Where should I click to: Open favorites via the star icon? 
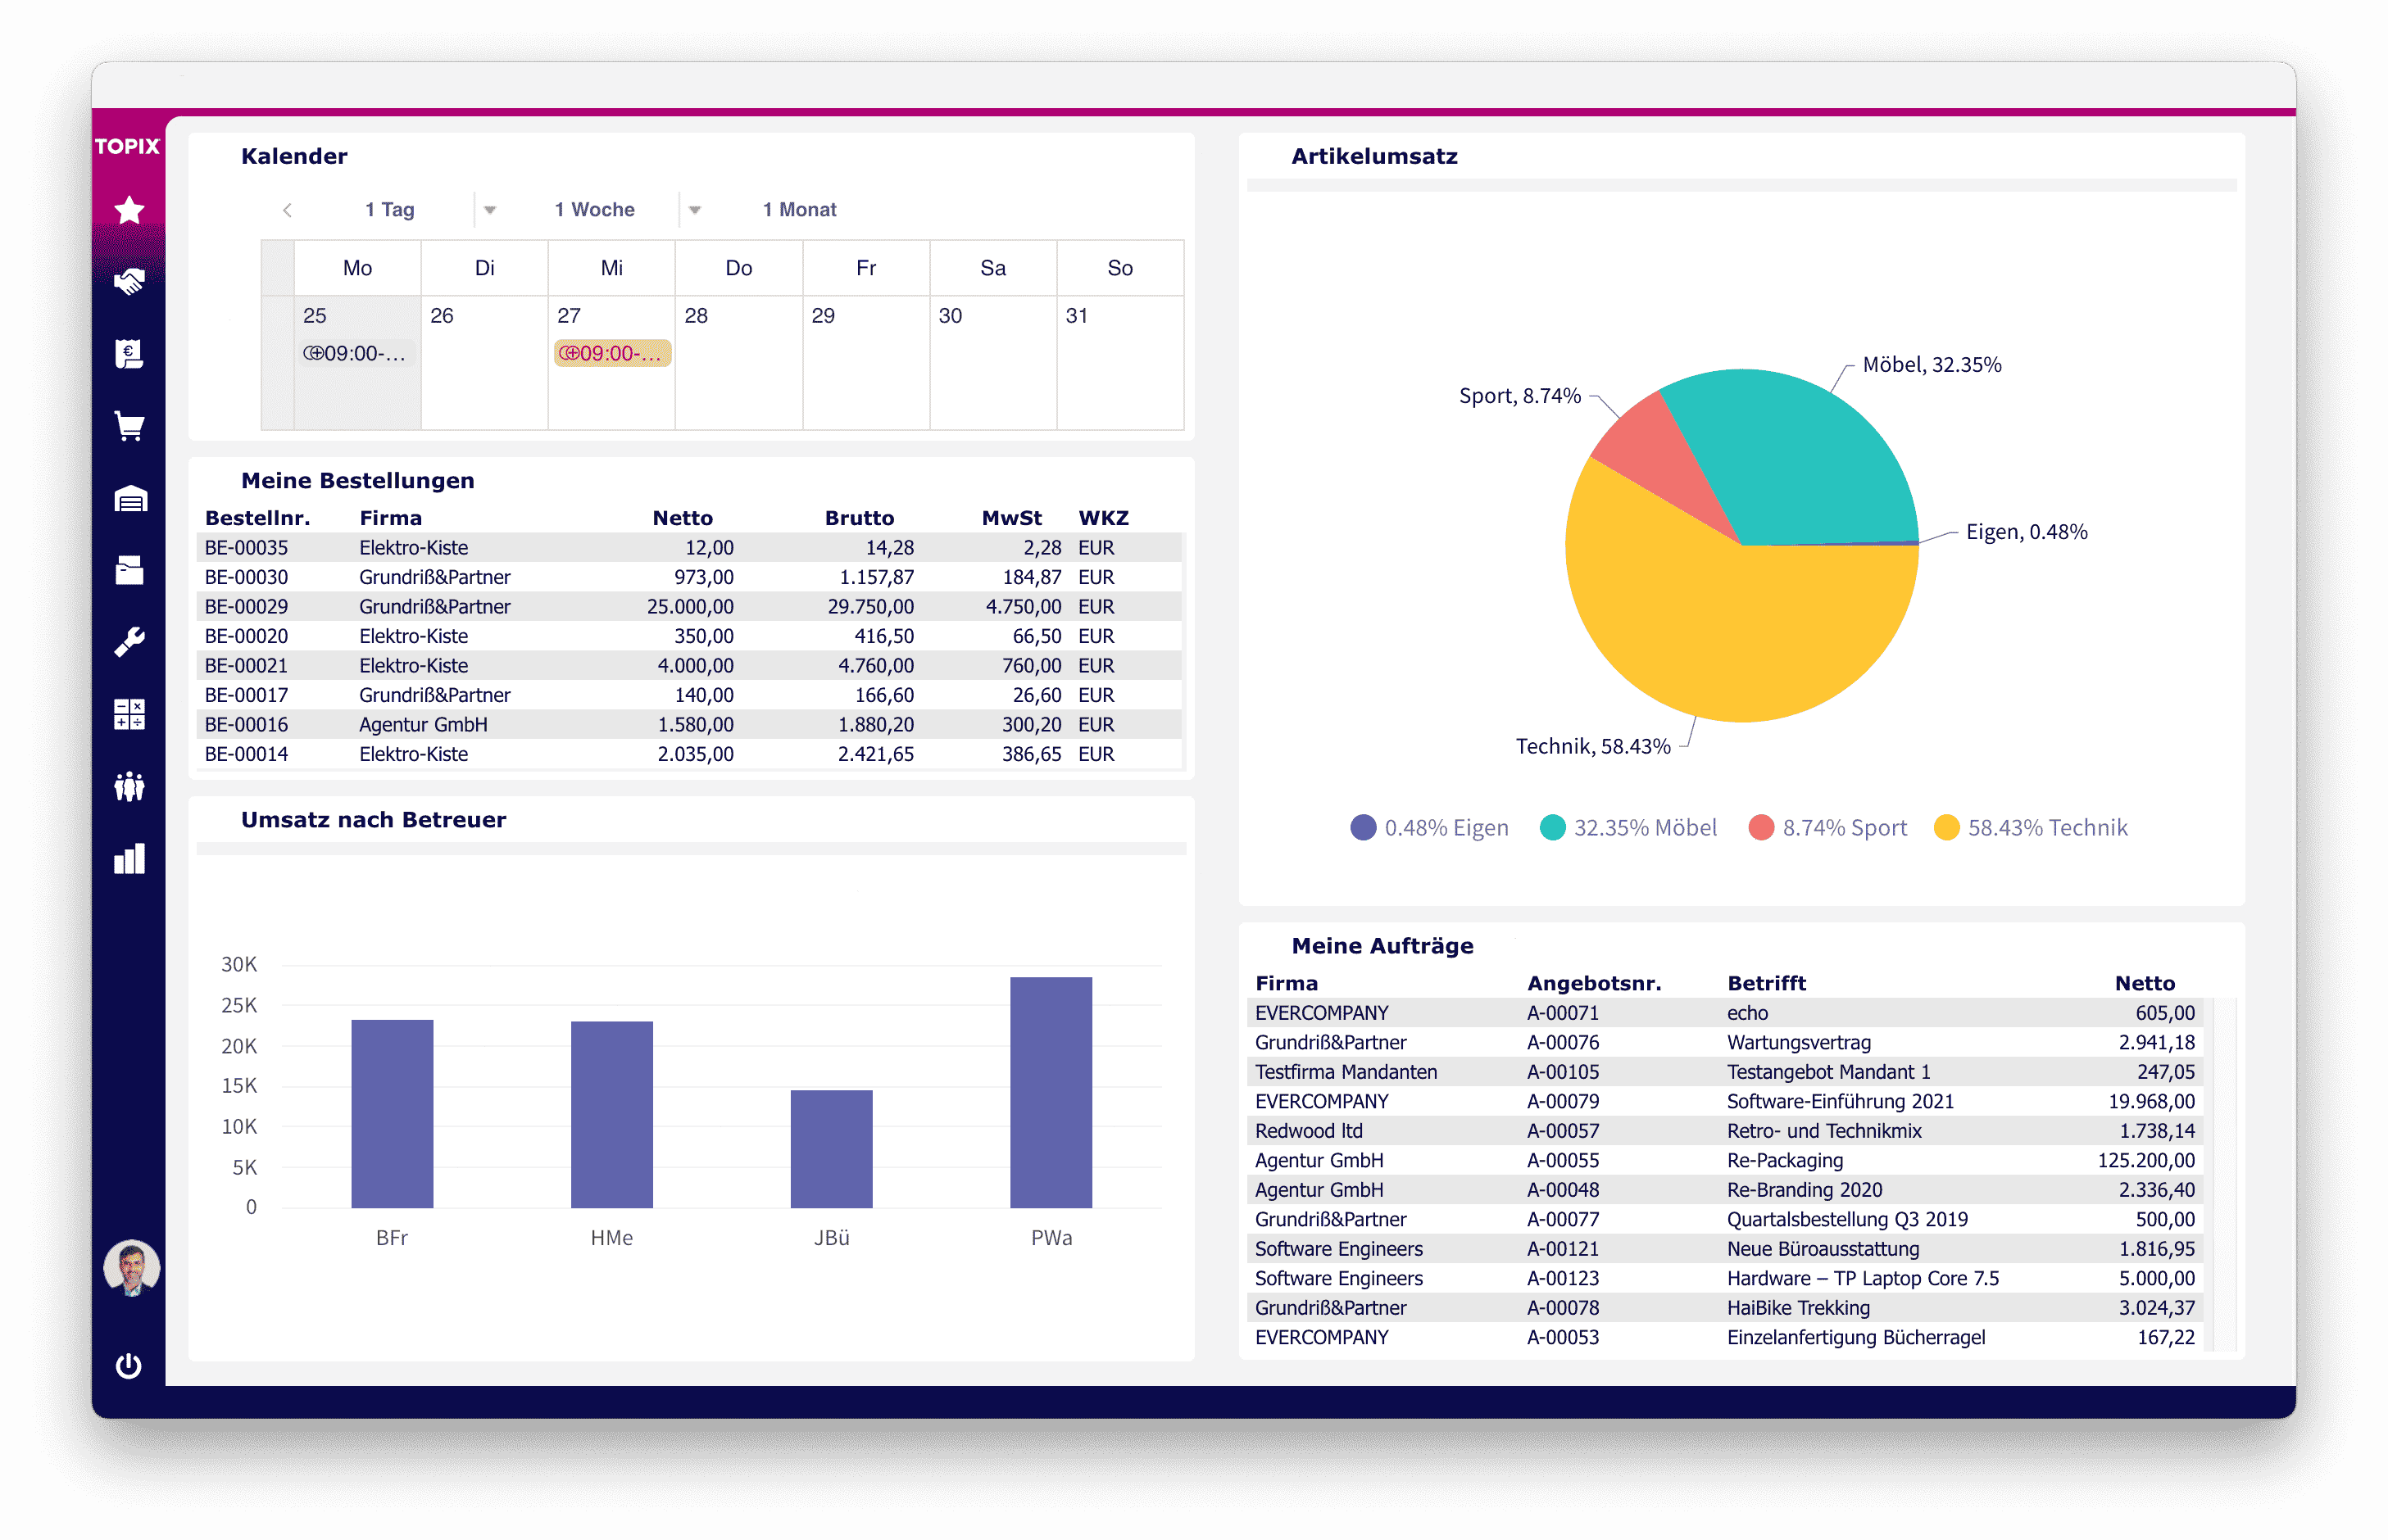129,210
